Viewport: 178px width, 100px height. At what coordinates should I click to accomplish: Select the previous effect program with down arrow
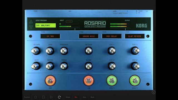(31, 27)
